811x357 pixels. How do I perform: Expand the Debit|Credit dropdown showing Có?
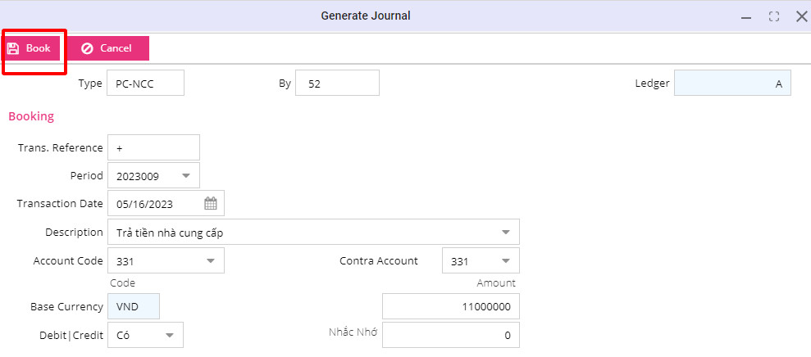point(169,335)
